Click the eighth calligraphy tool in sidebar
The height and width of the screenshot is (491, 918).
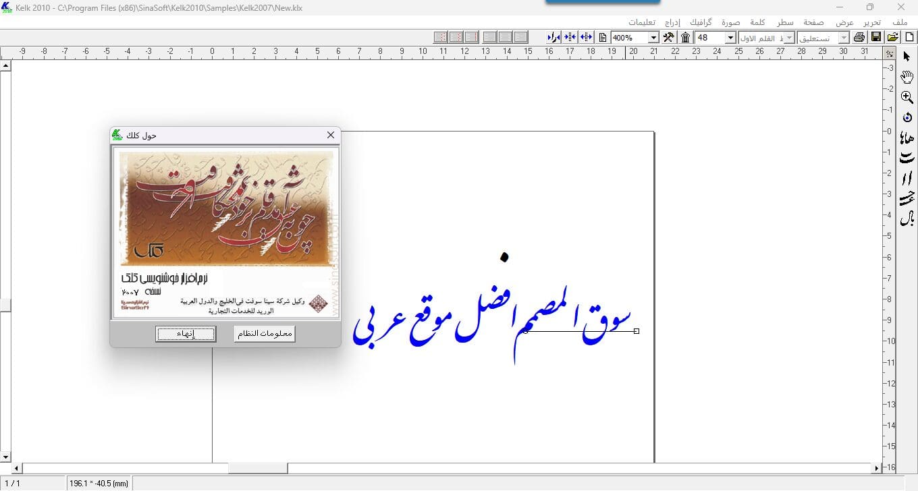[907, 198]
